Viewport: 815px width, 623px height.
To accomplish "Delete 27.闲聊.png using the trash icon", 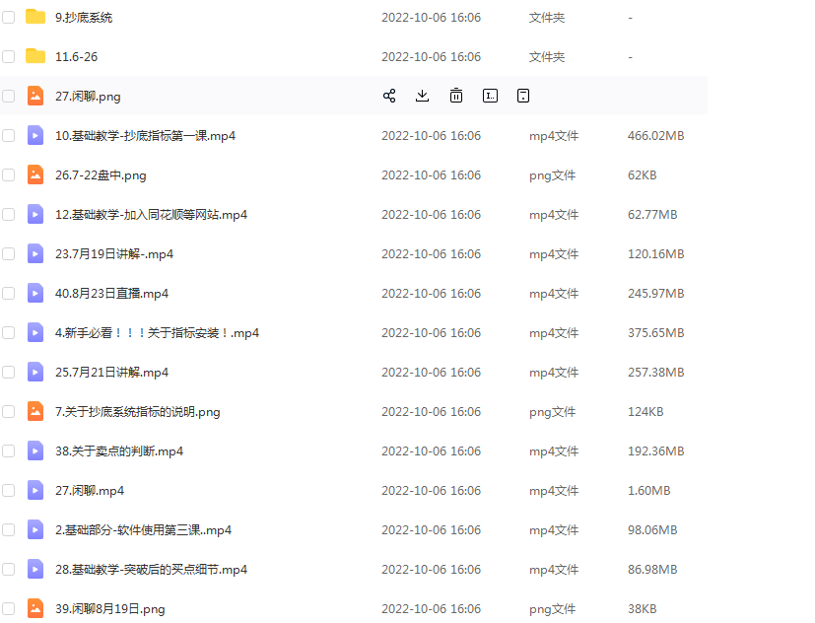I will click(x=456, y=96).
